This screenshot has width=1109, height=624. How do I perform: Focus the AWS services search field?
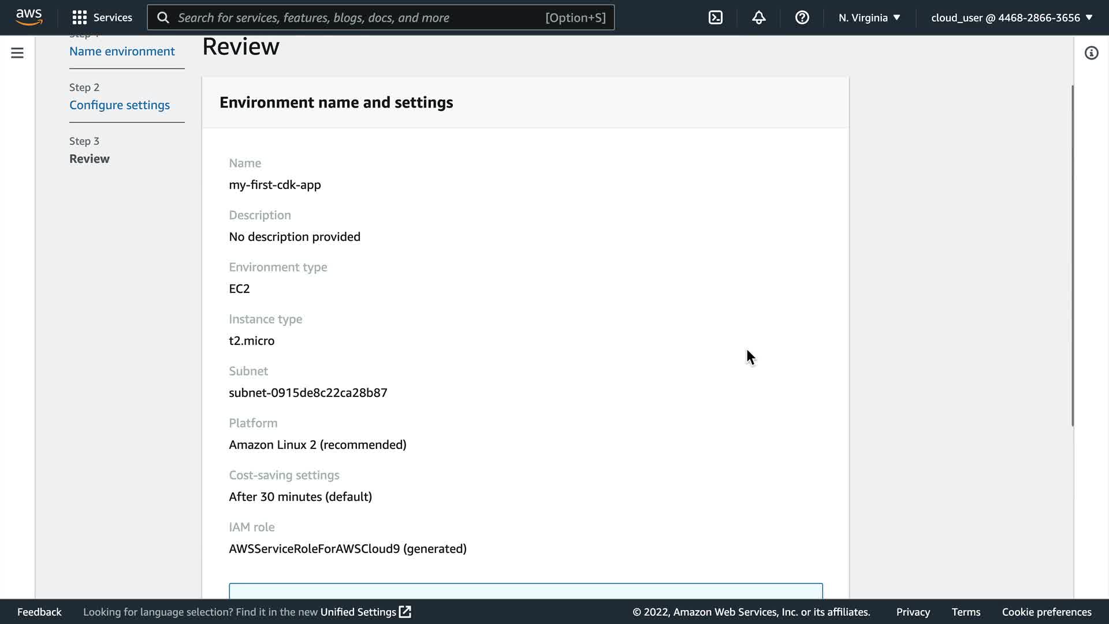358,17
